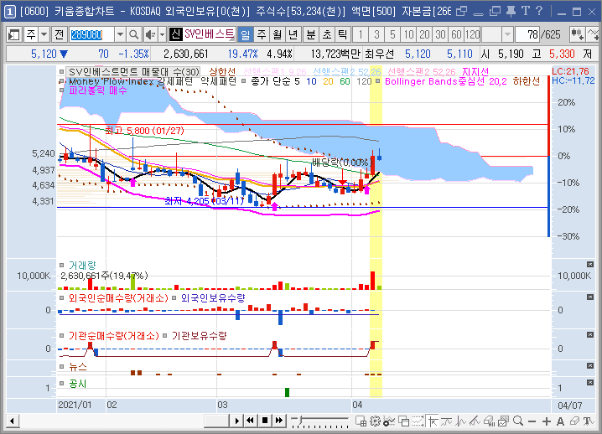Select the 일 daily period tab
This screenshot has height=434, width=602.
246,35
